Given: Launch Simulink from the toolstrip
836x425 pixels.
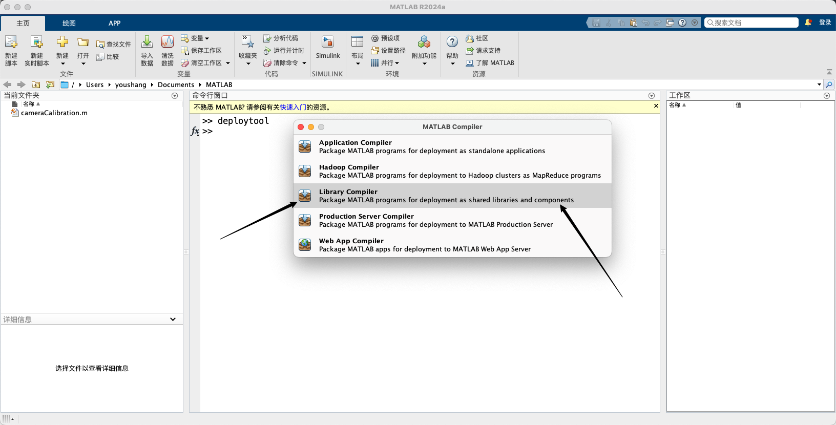Looking at the screenshot, I should (328, 48).
